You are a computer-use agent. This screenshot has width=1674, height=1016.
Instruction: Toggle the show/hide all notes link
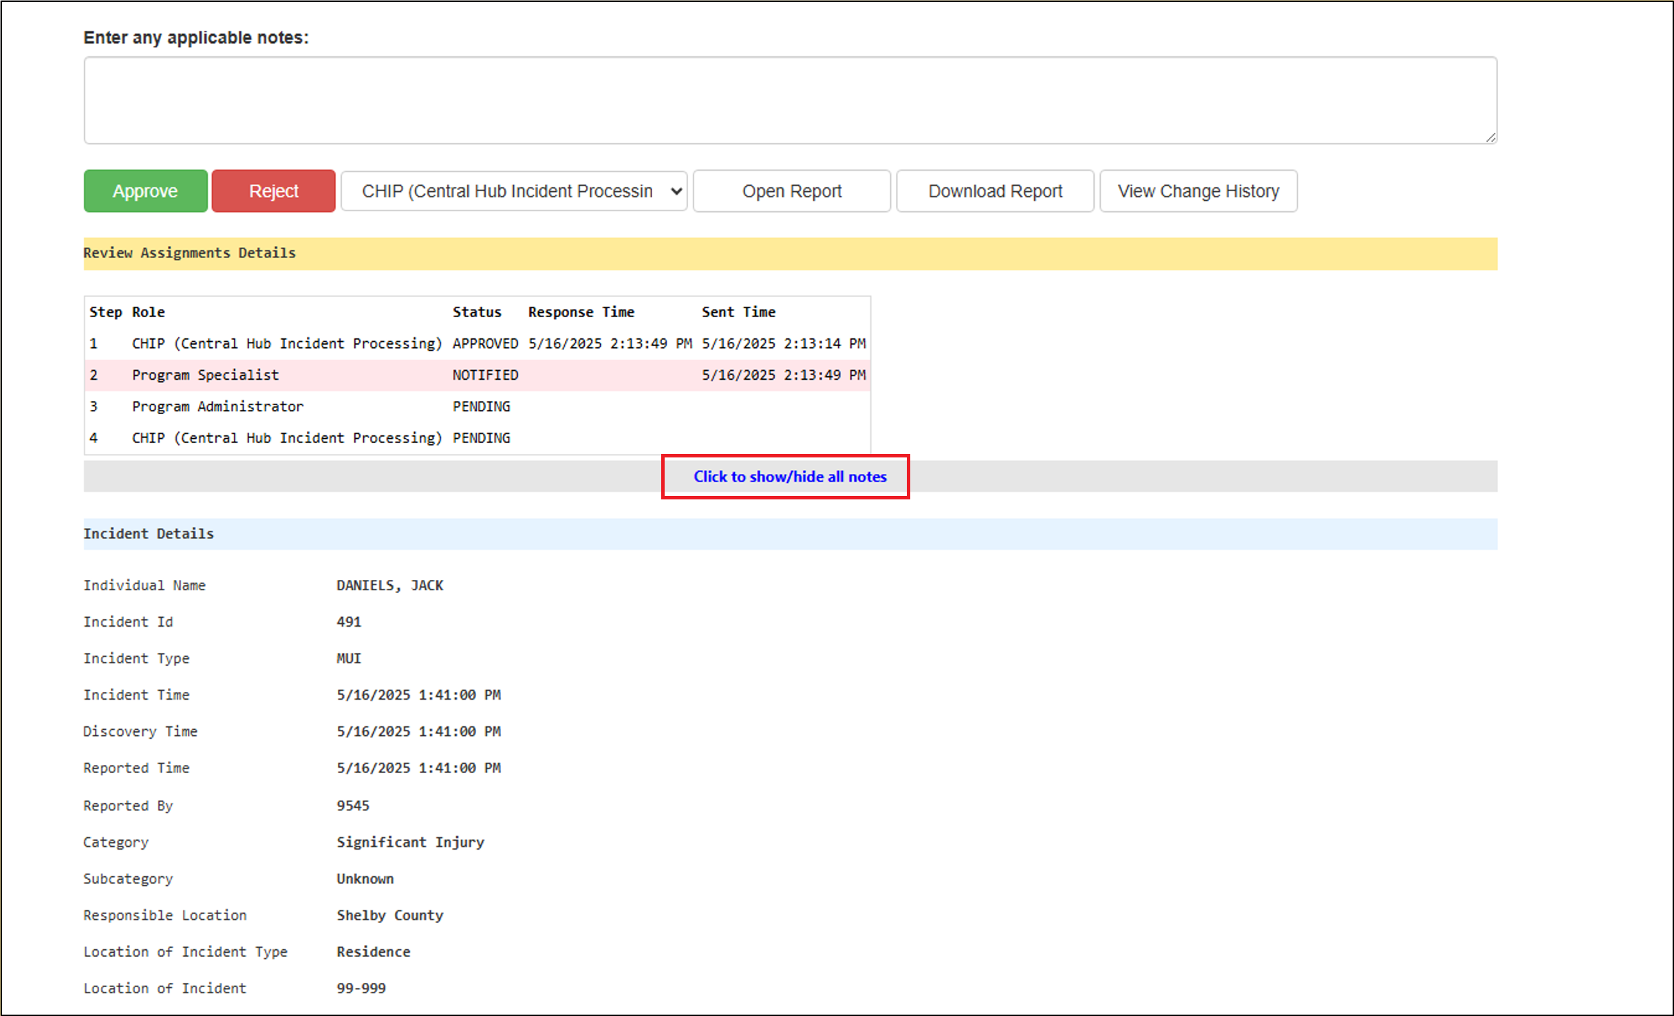coord(790,477)
